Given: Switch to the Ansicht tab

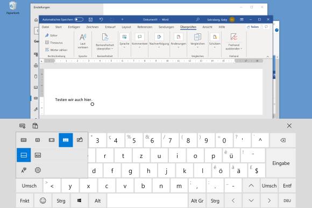Looking at the screenshot, I should coord(207,27).
